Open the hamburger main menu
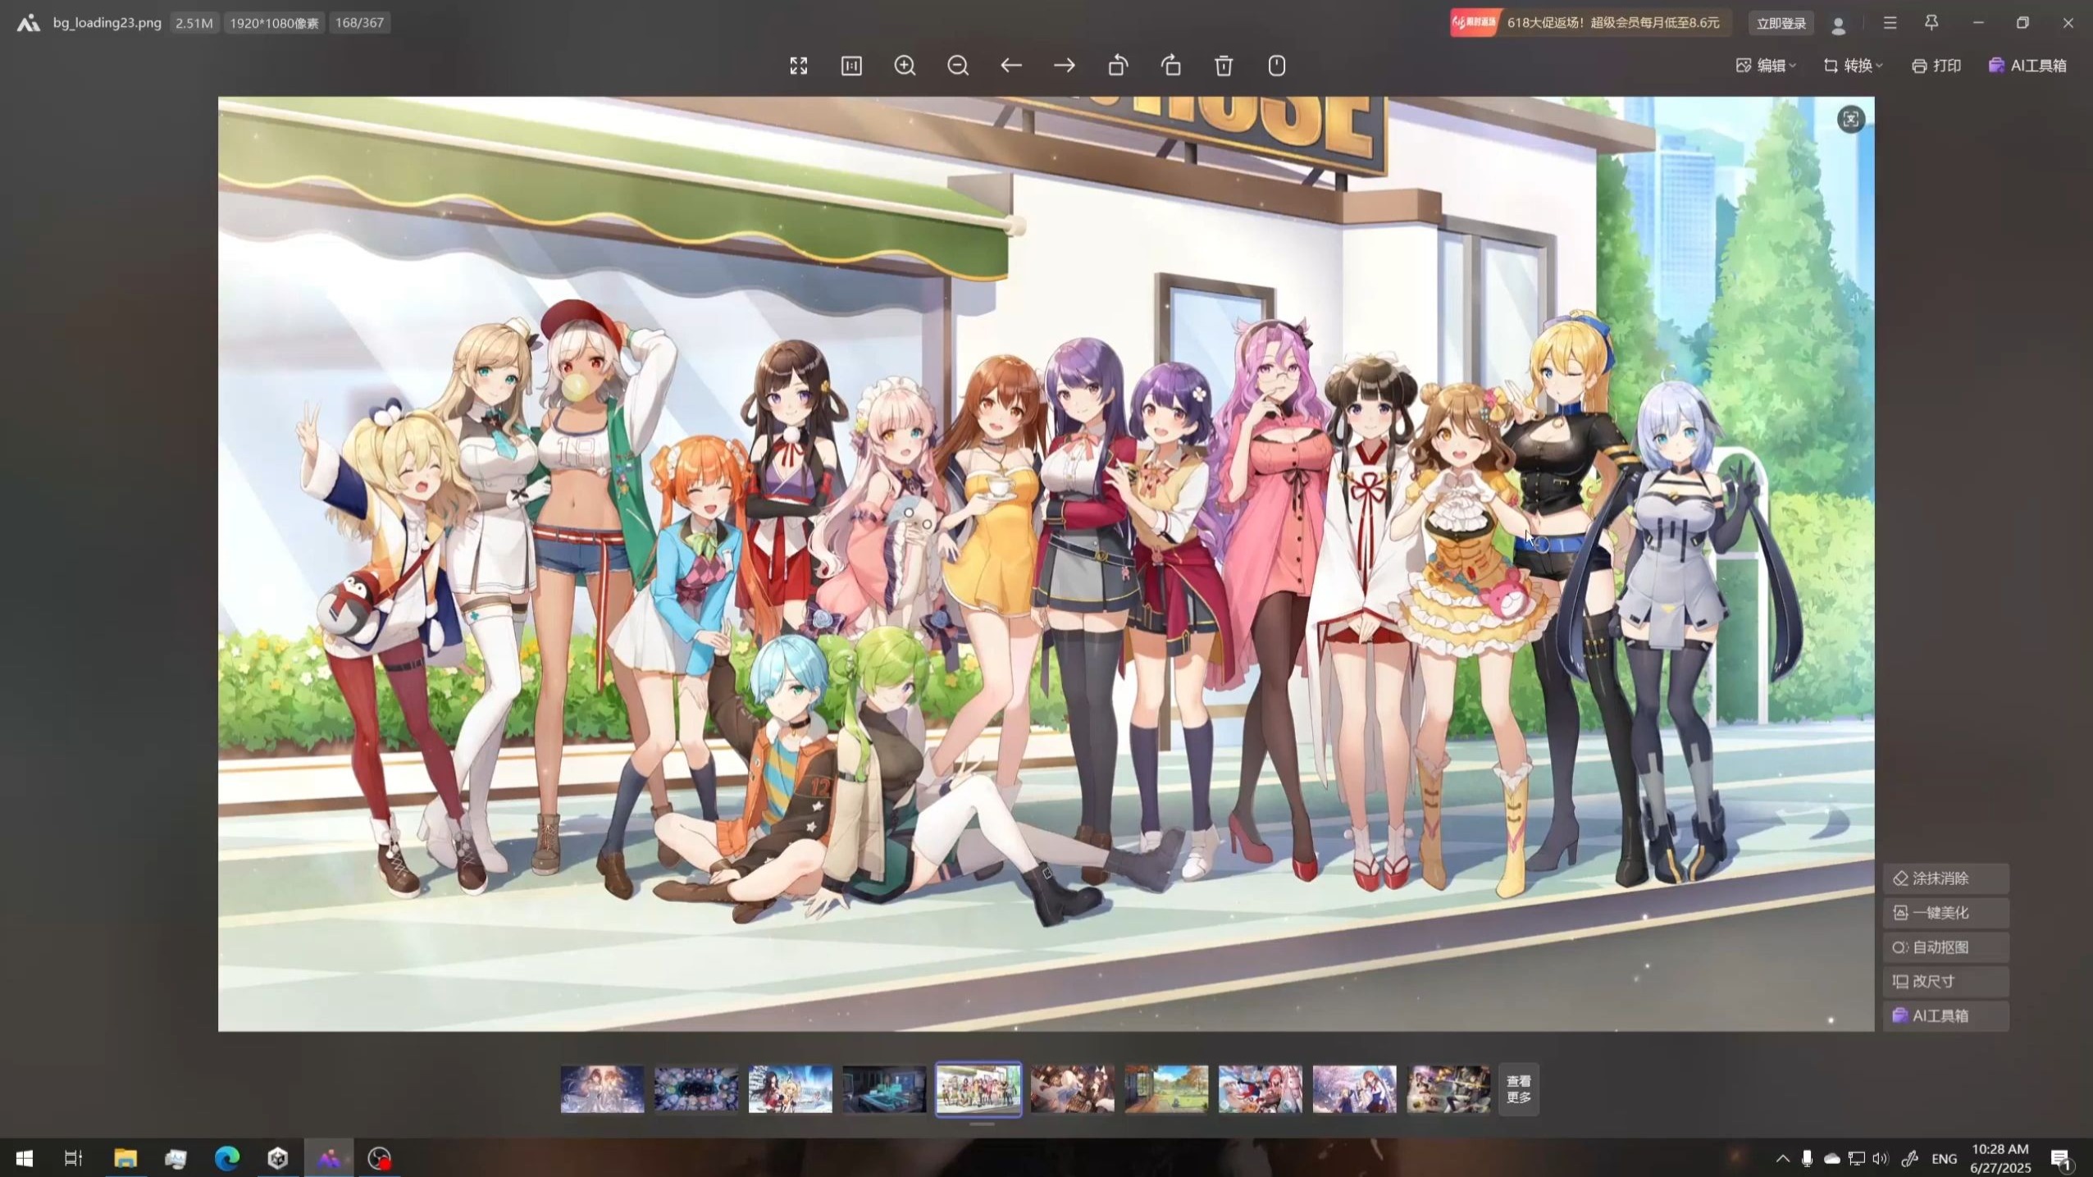2093x1177 pixels. [x=1890, y=23]
